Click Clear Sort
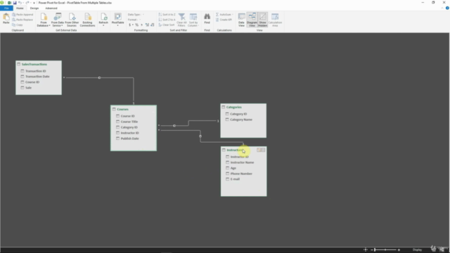This screenshot has width=450, height=253. coord(167,25)
